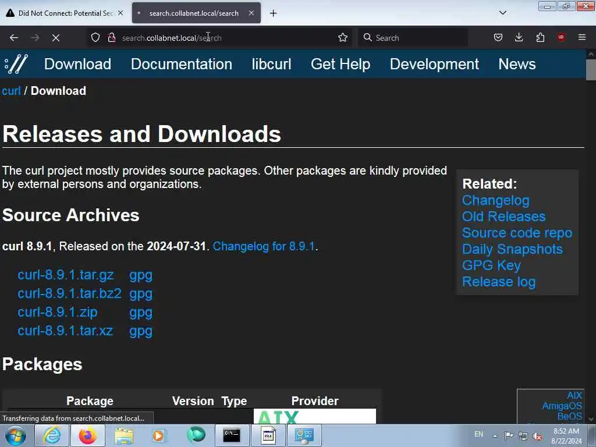
Task: Open the Source code repo link
Action: (517, 233)
